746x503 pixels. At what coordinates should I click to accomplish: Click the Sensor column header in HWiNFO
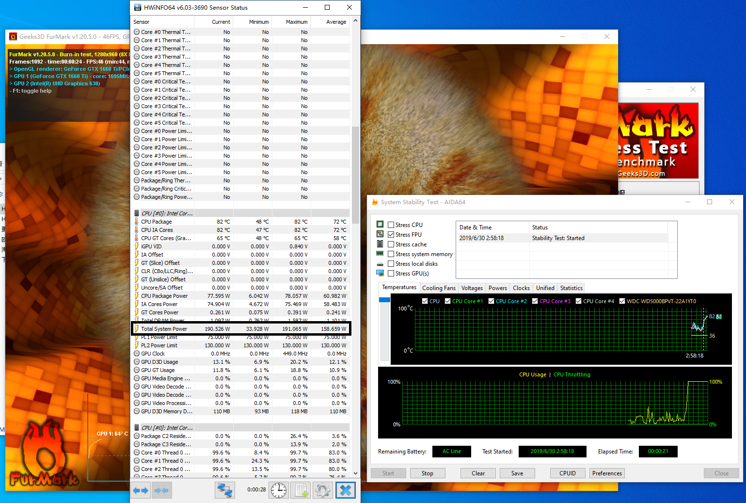163,22
